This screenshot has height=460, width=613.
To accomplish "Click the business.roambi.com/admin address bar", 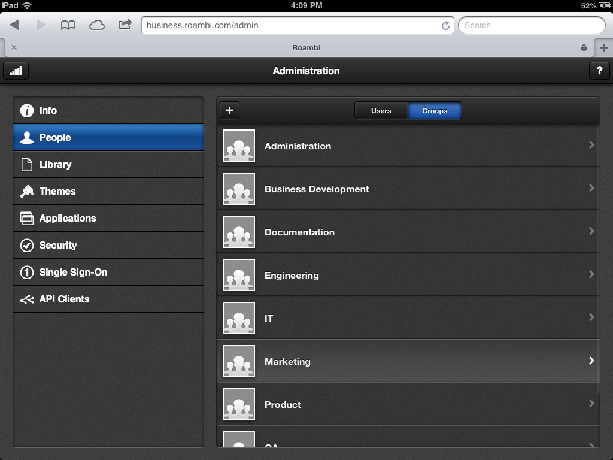I will 298,25.
